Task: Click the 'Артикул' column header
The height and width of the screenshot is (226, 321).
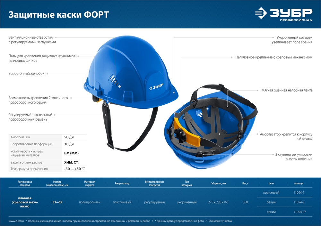Action: click(x=299, y=184)
